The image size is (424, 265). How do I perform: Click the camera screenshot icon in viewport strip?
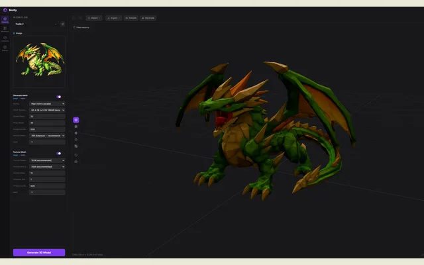click(76, 162)
